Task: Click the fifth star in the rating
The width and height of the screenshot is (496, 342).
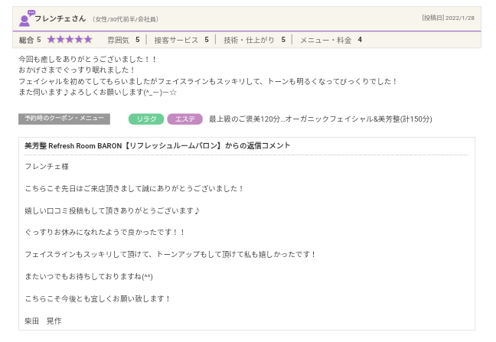Action: coord(88,39)
